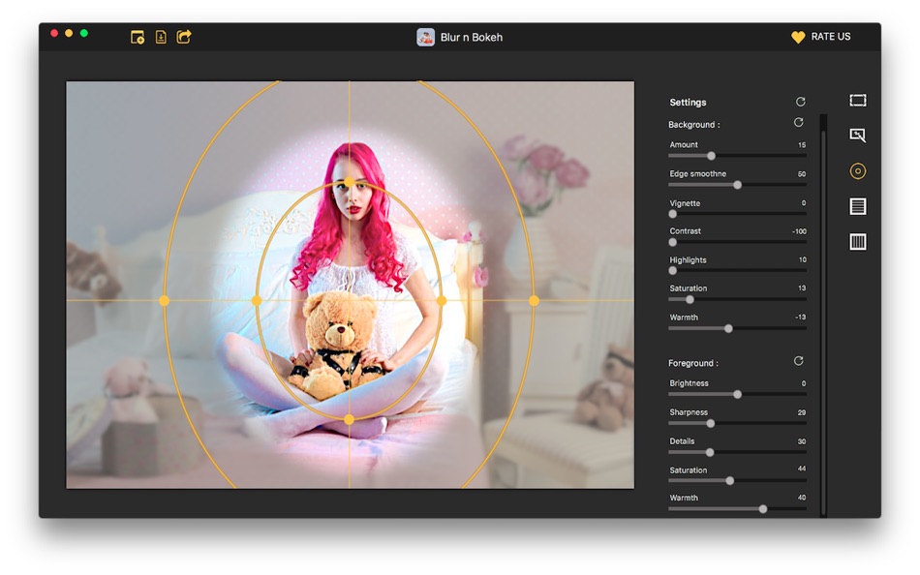
Task: Reset the Foreground adjustments
Action: (x=798, y=360)
